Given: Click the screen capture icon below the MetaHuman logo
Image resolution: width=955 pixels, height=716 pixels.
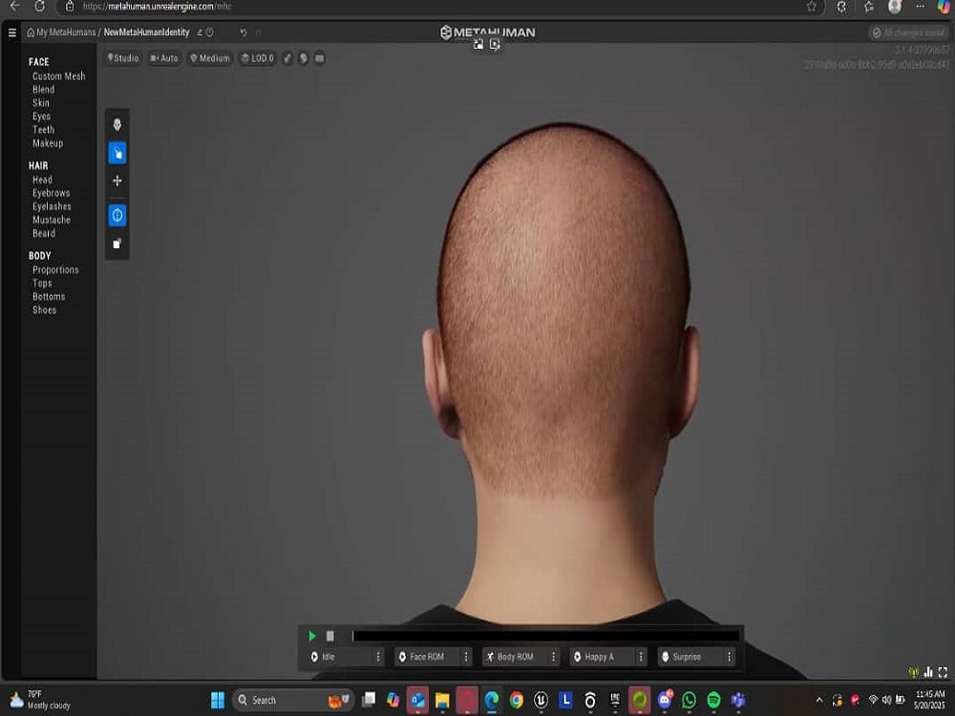Looking at the screenshot, I should point(495,45).
